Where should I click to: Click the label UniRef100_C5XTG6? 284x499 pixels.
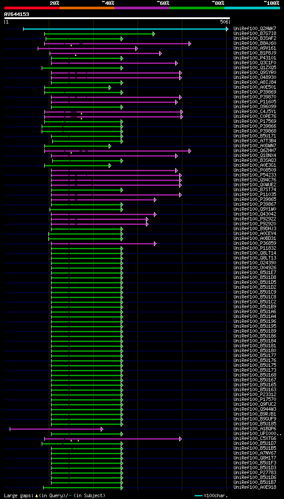click(x=255, y=439)
